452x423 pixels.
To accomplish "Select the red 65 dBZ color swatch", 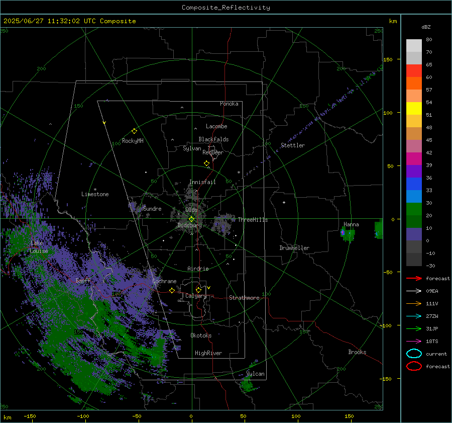I will [x=414, y=71].
